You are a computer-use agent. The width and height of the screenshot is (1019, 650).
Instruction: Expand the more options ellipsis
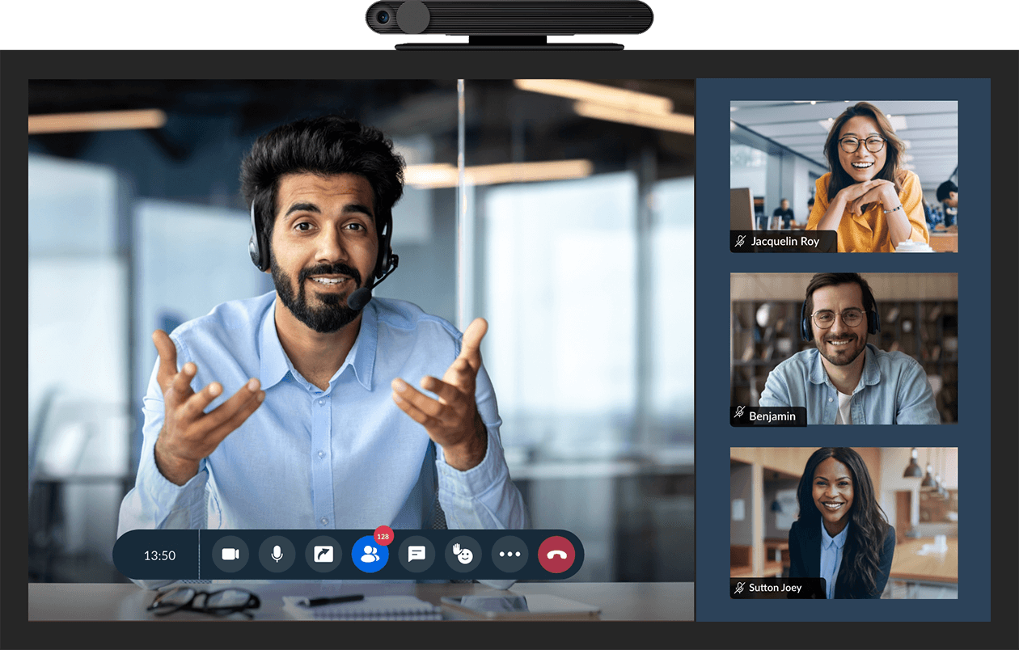509,554
